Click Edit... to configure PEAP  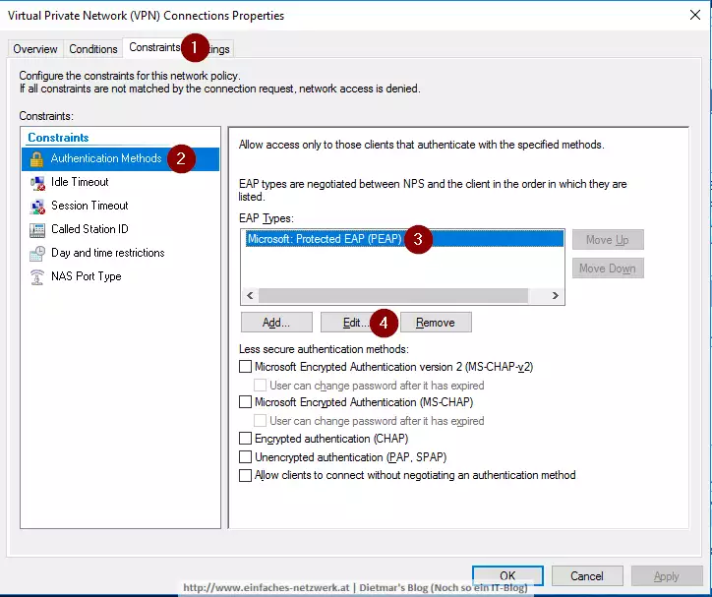pos(355,323)
